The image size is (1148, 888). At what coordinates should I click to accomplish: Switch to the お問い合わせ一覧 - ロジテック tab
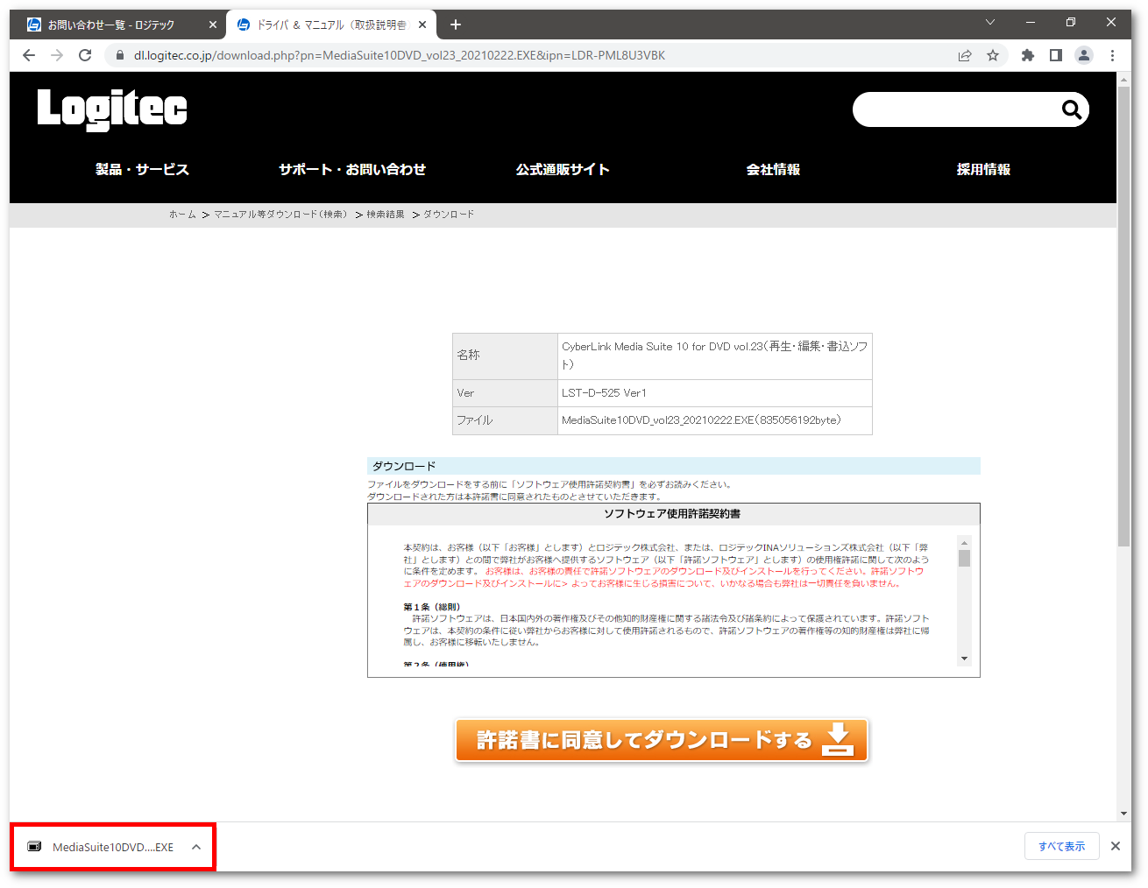click(x=117, y=25)
